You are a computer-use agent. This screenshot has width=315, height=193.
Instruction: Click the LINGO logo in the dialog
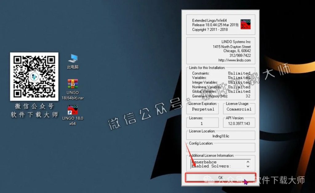(245, 25)
